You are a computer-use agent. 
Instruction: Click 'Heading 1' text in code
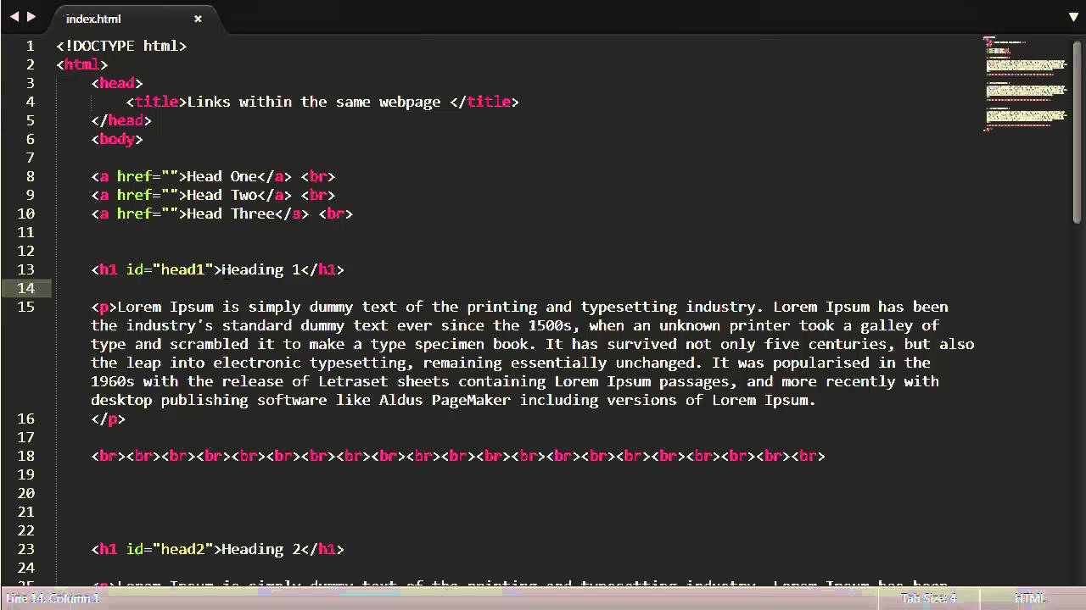point(261,269)
